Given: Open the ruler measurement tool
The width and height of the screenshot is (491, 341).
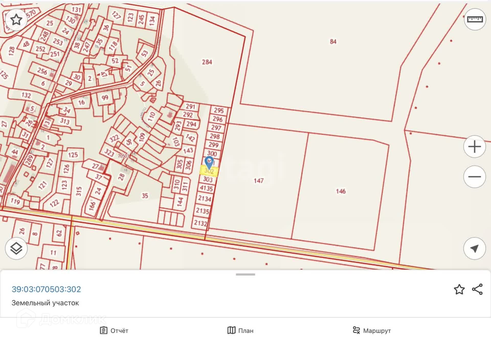Looking at the screenshot, I should tap(475, 19).
